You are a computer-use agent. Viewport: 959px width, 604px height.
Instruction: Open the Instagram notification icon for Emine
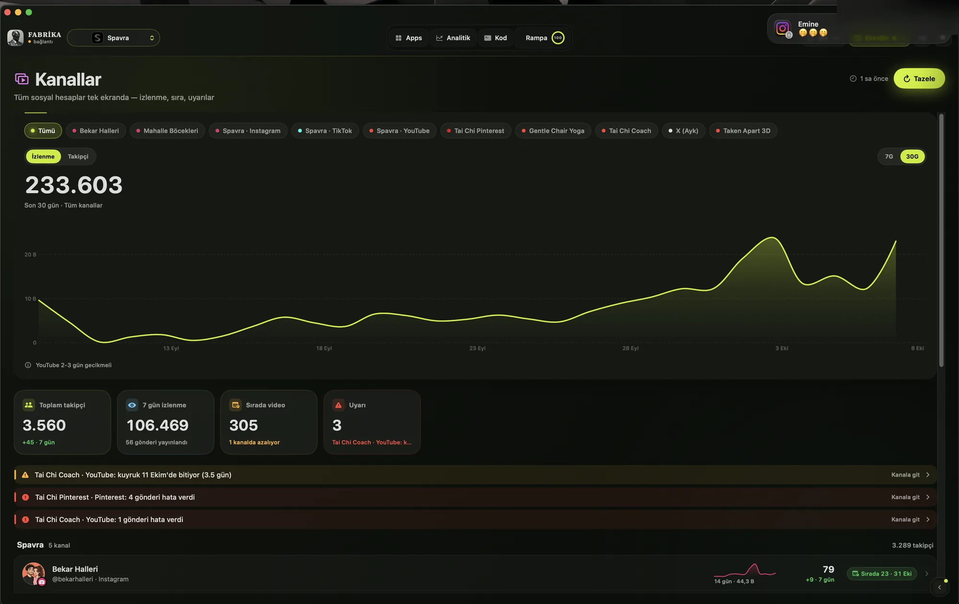(x=783, y=29)
